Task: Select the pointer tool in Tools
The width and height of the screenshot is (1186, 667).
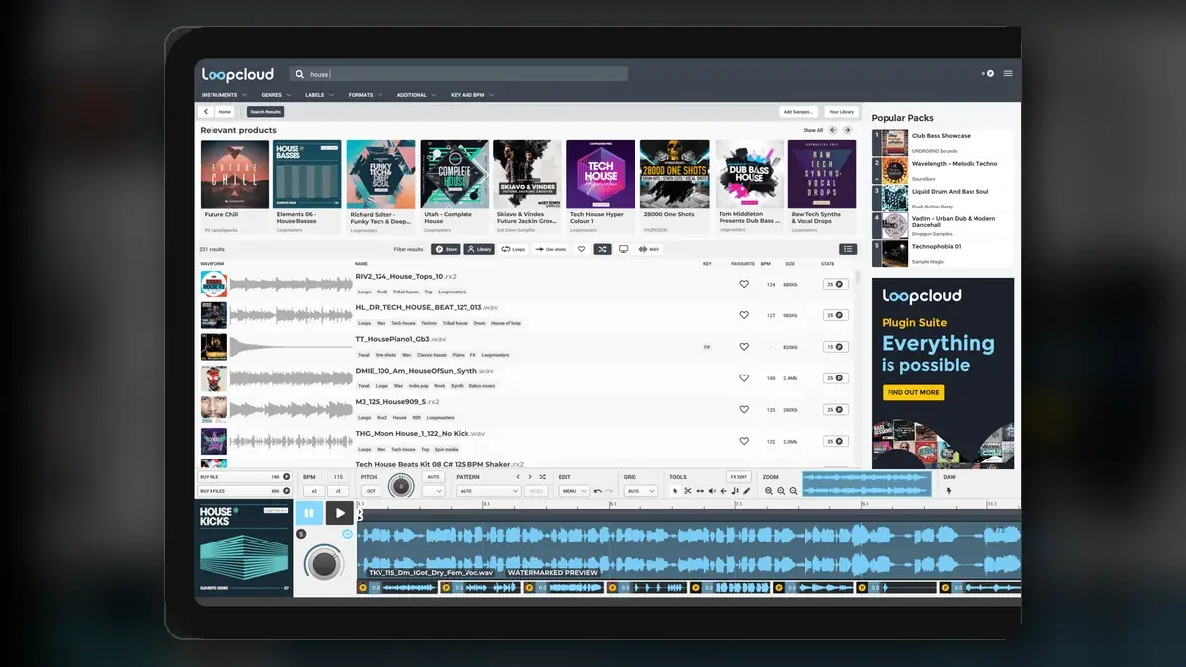Action: (x=675, y=491)
